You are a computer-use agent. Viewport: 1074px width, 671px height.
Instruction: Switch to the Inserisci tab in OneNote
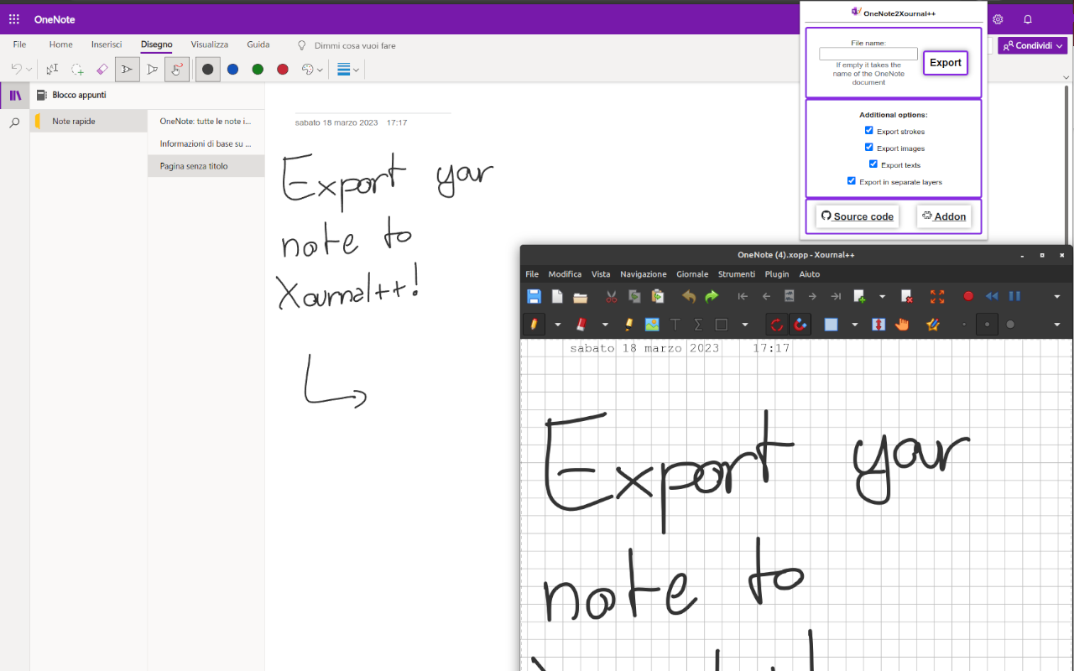(x=107, y=44)
